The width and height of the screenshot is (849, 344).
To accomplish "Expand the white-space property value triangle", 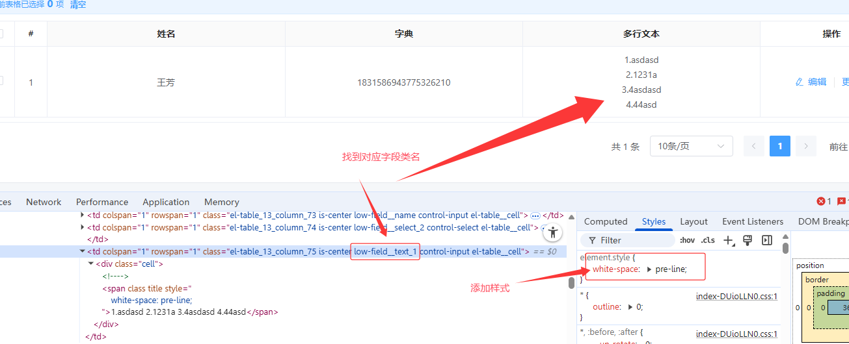I will tap(649, 269).
